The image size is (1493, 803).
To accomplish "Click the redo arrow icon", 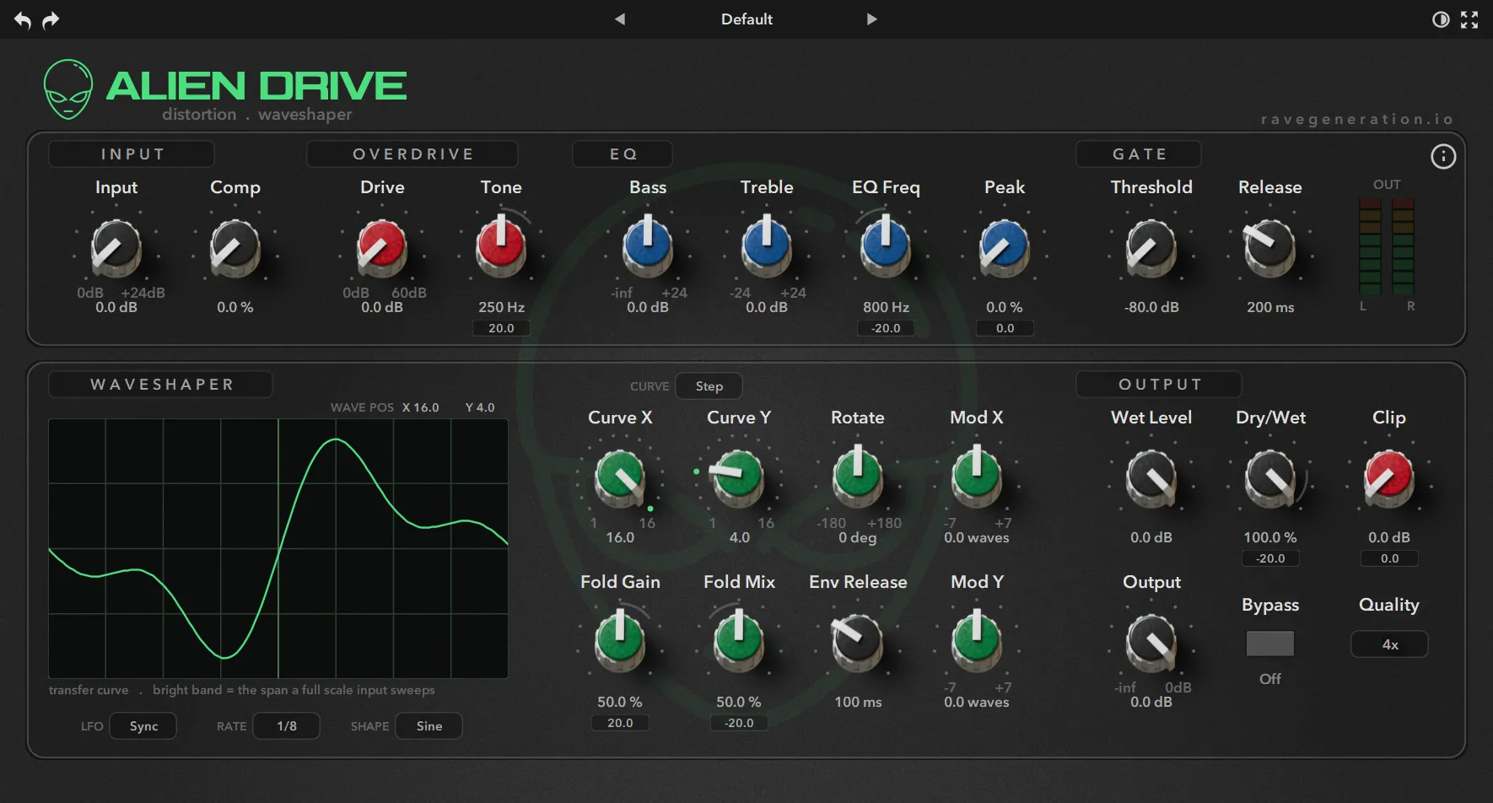I will tap(51, 20).
